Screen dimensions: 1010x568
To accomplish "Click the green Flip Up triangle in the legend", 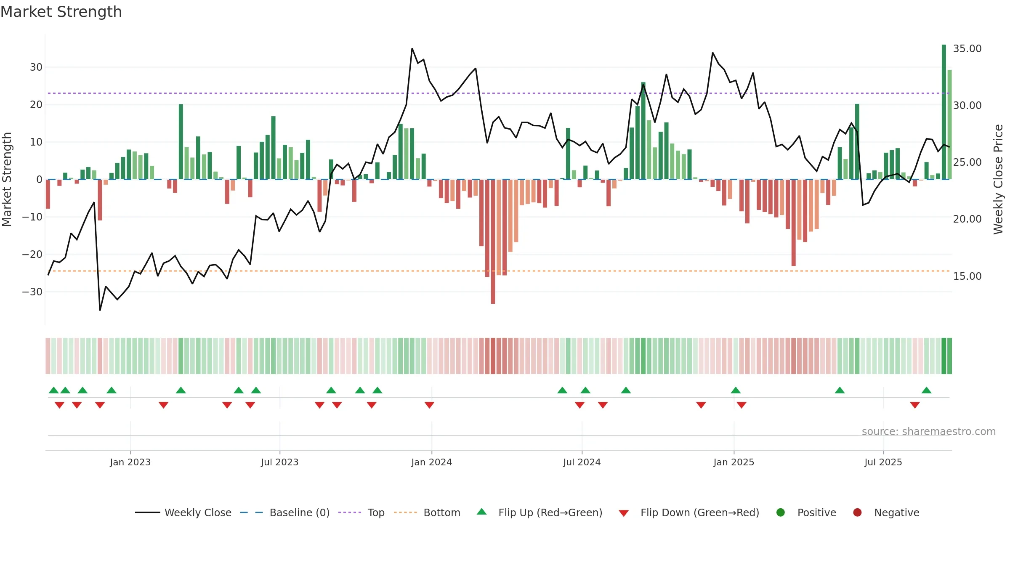I will (x=482, y=512).
